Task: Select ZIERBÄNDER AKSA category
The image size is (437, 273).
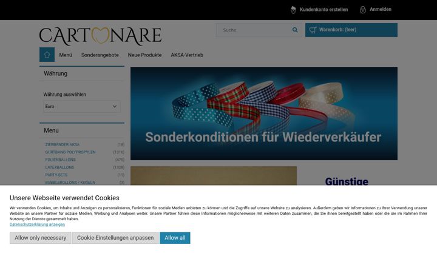Action: pyautogui.click(x=62, y=144)
